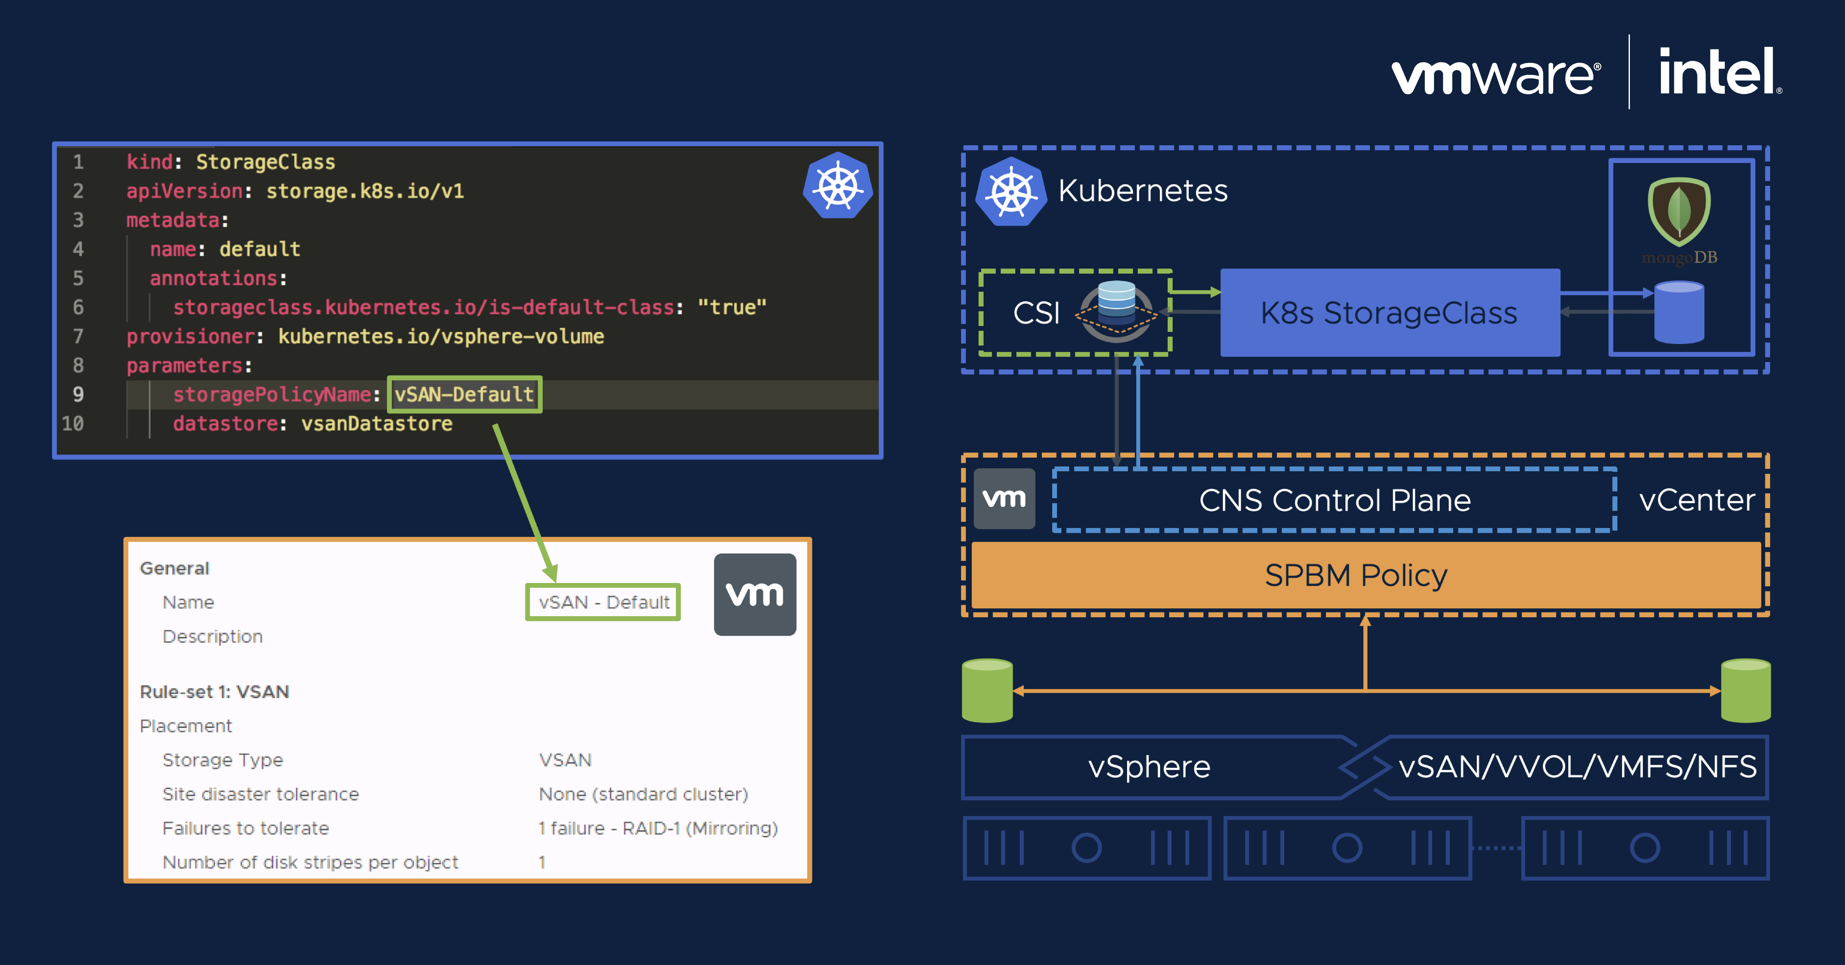
Task: Select the vSAN/VVOL/VMFS/NFS label
Action: (1576, 767)
